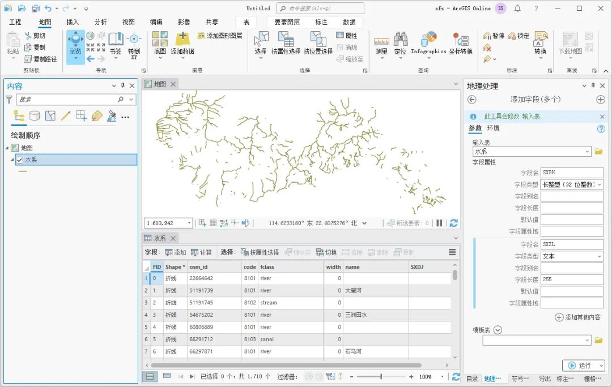612x387 pixels.
Task: Open map scale dropdown
Action: 189,223
